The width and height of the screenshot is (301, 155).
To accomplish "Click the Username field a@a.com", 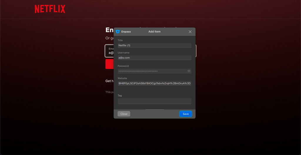I will pos(155,57).
